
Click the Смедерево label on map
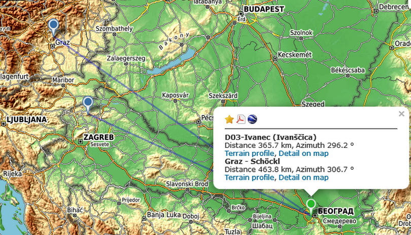click(339, 221)
